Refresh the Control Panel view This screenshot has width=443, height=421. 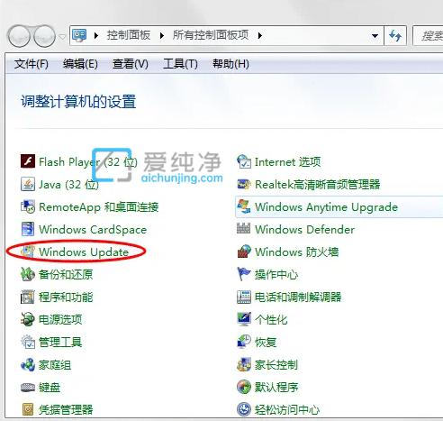395,36
